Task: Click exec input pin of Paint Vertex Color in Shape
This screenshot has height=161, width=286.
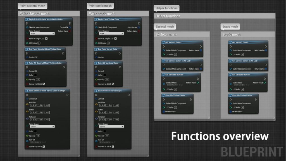Action: (x=96, y=95)
